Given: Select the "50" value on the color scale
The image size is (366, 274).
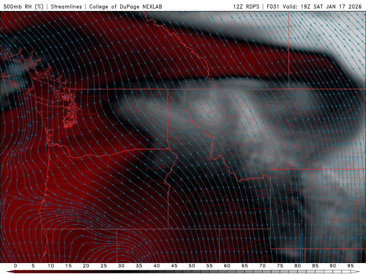Looking at the screenshot, I should tap(192, 266).
